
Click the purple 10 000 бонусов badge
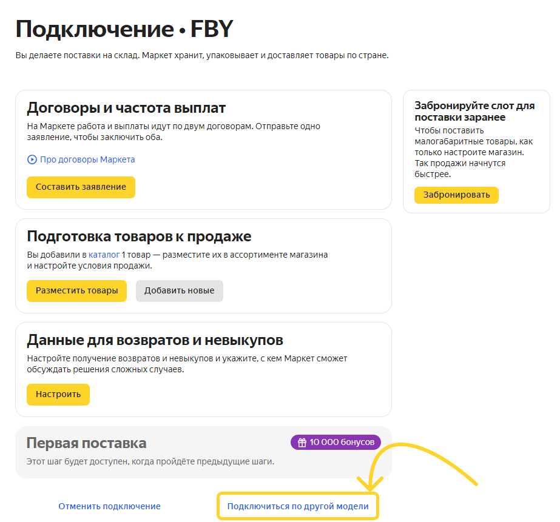pos(336,443)
